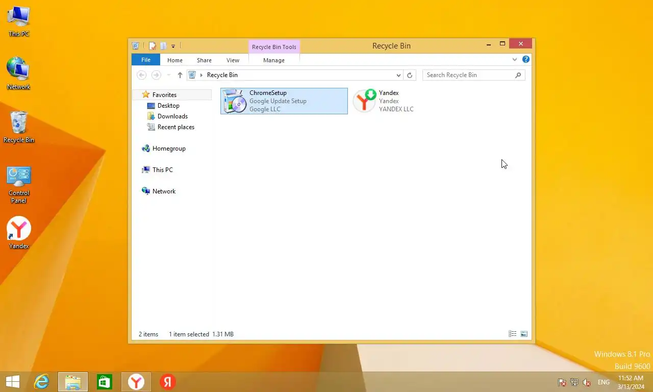This screenshot has height=392, width=653.
Task: Switch to the Home ribbon tab
Action: [175, 60]
